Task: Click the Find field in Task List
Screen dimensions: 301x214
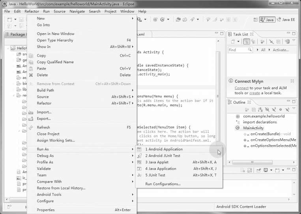Action: tap(240, 50)
